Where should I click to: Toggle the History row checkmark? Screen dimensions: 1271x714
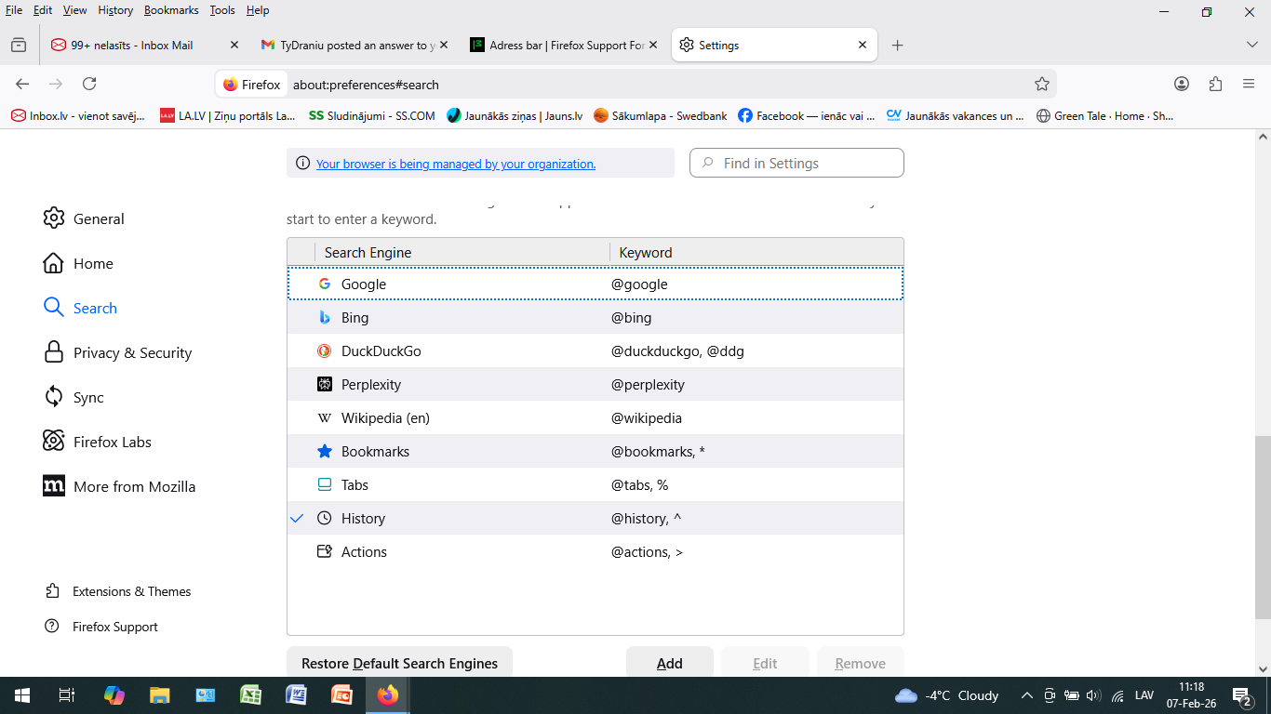point(298,519)
